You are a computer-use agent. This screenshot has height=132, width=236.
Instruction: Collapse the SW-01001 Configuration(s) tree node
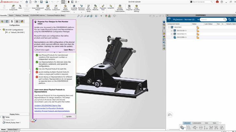(x=1, y=30)
